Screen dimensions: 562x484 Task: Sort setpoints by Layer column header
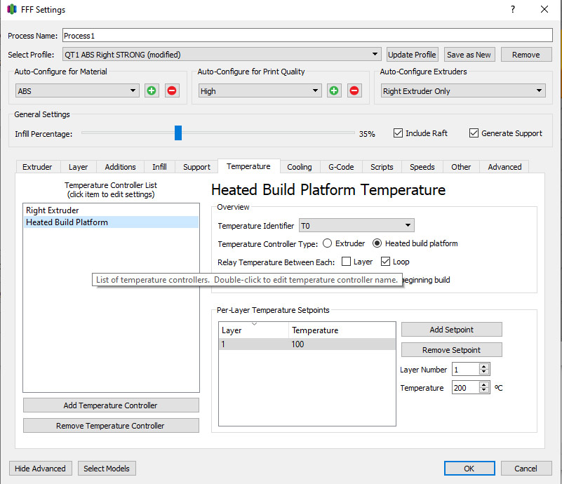pos(253,330)
